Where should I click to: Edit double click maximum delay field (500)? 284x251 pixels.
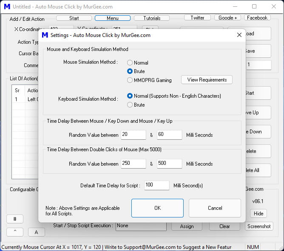click(x=169, y=164)
